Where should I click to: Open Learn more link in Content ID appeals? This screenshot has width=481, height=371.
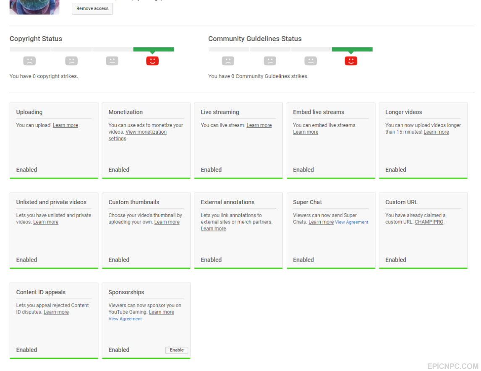pos(56,312)
